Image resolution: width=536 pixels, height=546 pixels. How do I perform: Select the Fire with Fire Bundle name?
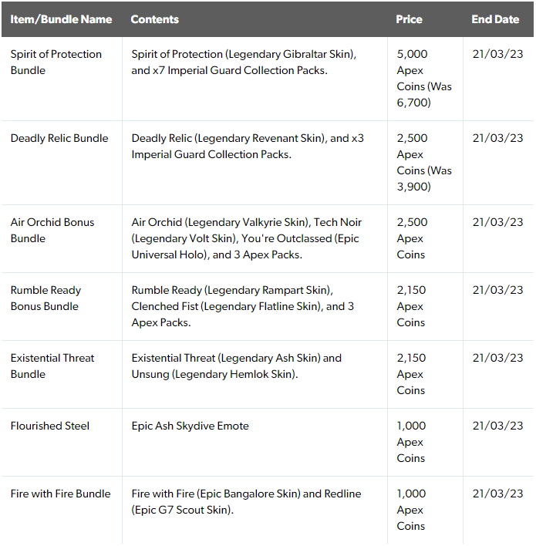(61, 494)
